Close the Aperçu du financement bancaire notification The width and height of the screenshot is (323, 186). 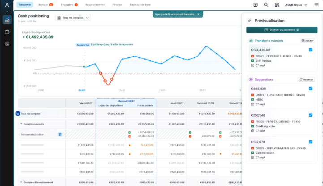[x=198, y=14]
